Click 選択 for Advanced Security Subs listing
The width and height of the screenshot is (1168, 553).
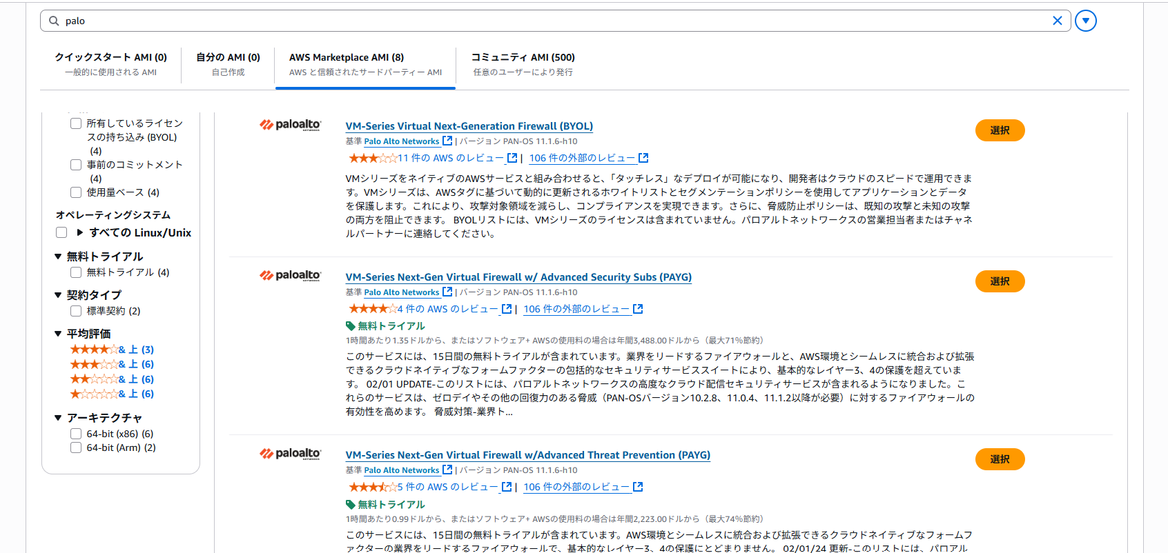tap(1000, 281)
